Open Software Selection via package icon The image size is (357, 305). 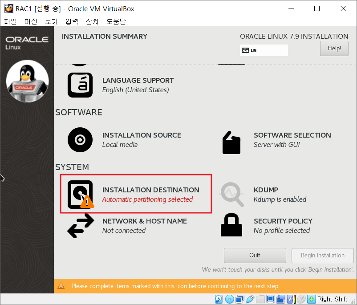point(231,142)
